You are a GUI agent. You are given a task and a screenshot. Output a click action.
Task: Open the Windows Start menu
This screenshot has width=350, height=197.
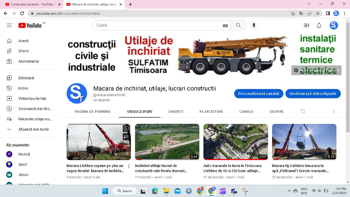tap(105, 191)
